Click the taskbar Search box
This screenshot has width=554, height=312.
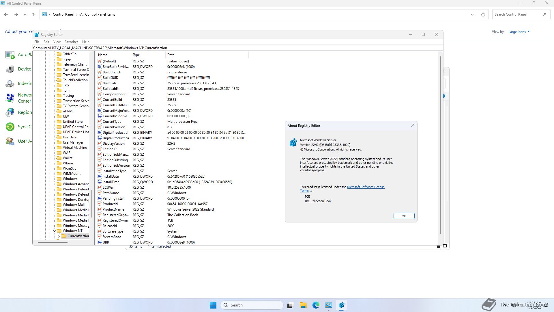[x=252, y=305]
